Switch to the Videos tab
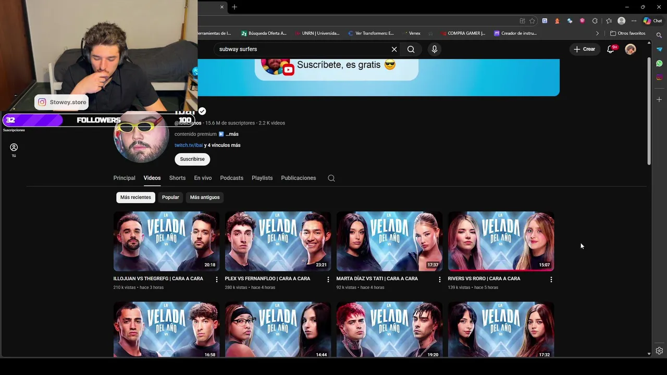Viewport: 667px width, 375px height. click(x=152, y=178)
